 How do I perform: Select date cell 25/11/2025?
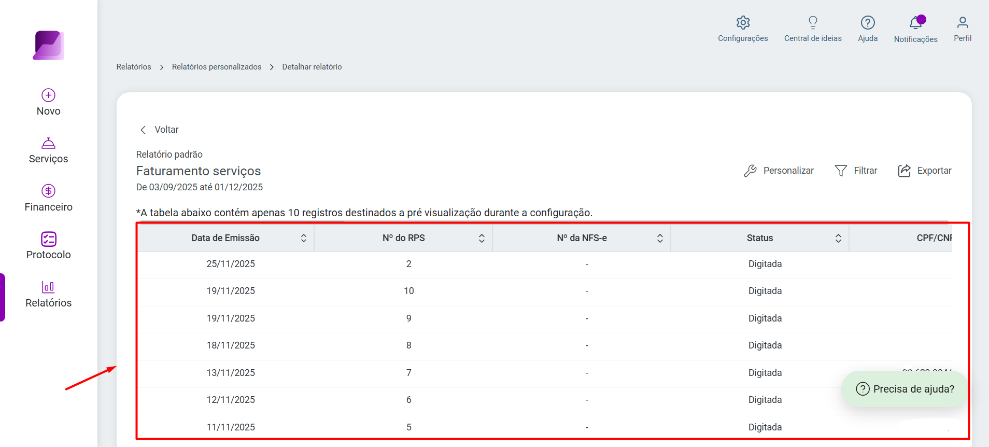(231, 264)
